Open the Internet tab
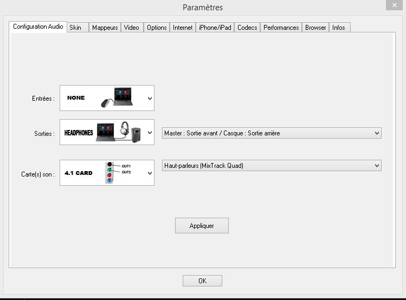The height and width of the screenshot is (300, 406). click(x=183, y=28)
